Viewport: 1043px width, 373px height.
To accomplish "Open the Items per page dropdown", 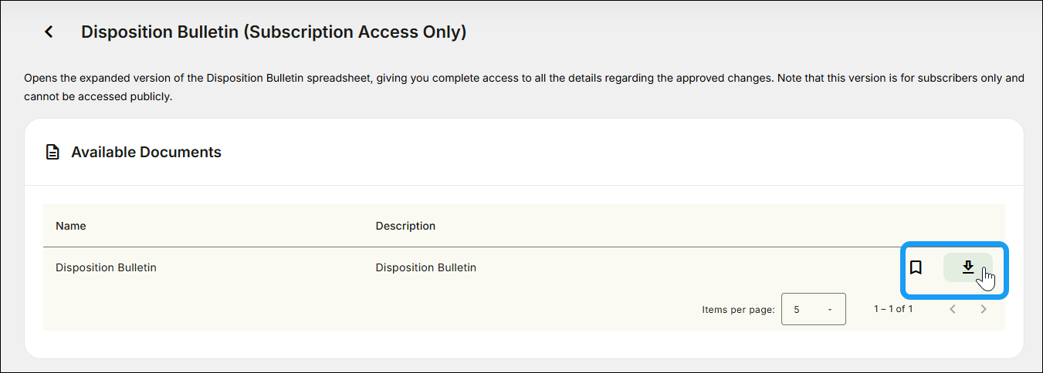I will click(x=814, y=309).
